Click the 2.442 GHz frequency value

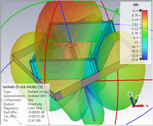click(35, 108)
